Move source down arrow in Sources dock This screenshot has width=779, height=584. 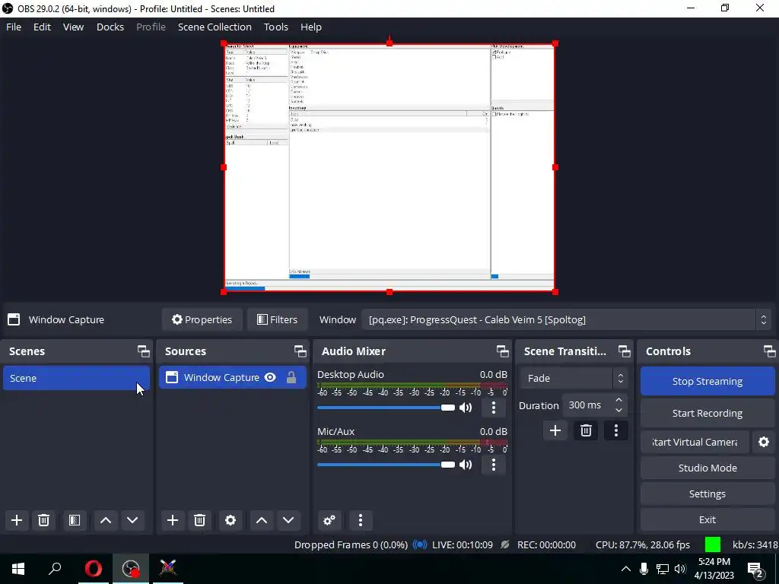click(x=288, y=520)
